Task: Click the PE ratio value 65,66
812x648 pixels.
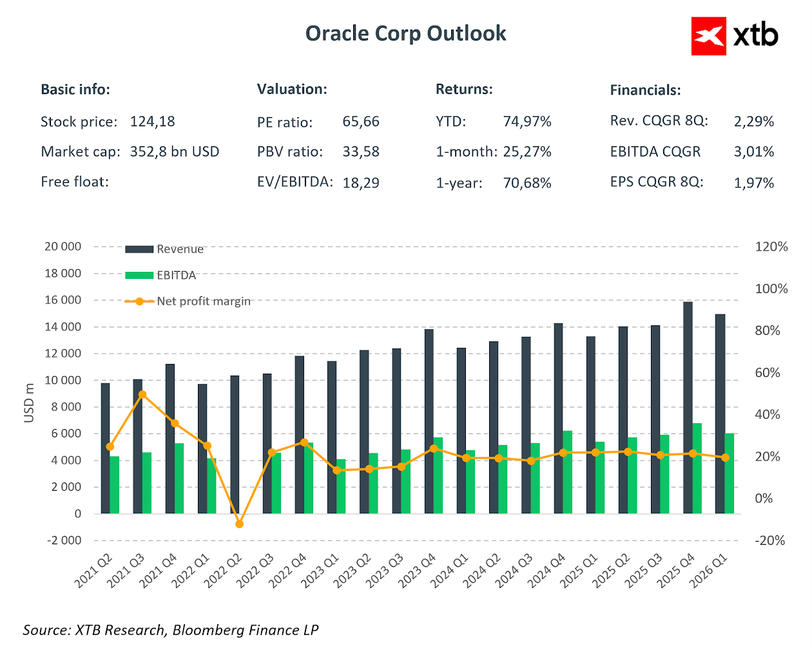Action: coord(361,122)
